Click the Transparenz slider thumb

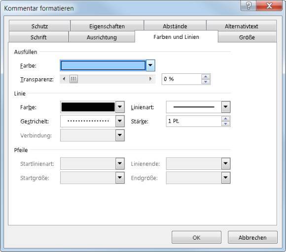click(x=73, y=79)
